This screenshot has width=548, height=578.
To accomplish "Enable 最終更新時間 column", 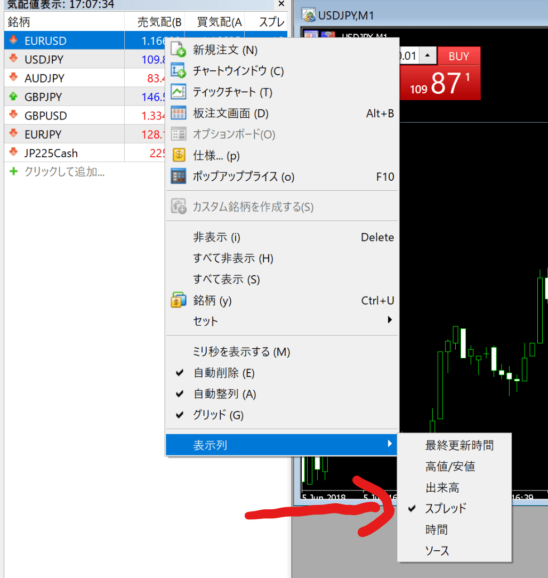I will pos(454,445).
